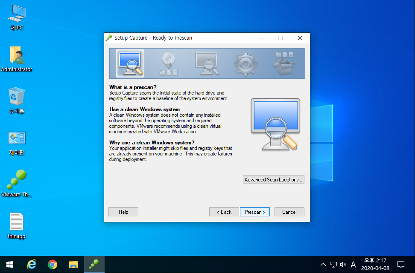This screenshot has height=273, width=415.
Task: Click the ThinApp Setup Capture taskbar icon
Action: [x=94, y=264]
